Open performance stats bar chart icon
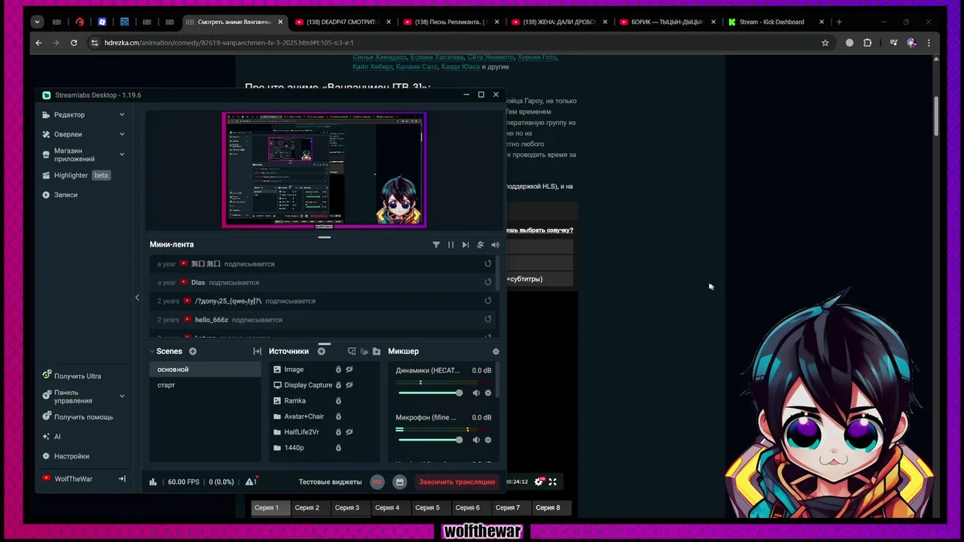964x542 pixels. coord(153,482)
